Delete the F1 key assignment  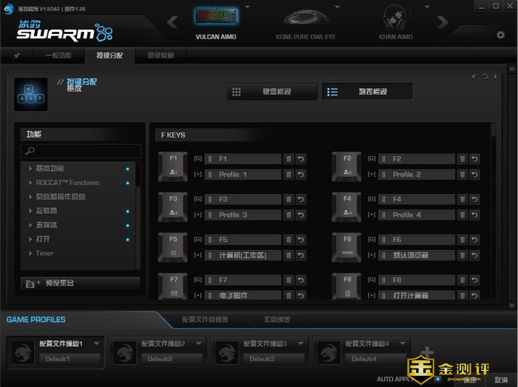coord(289,159)
